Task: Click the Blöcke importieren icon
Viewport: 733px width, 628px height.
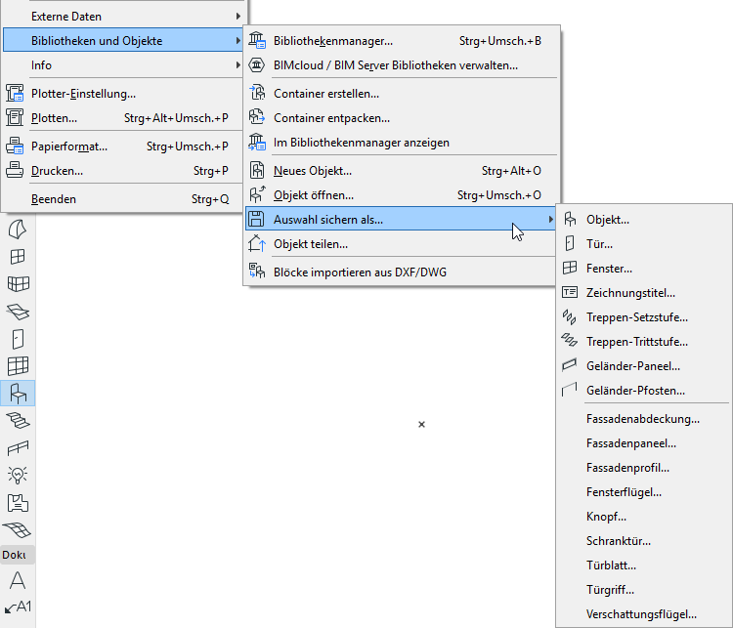Action: 257,272
